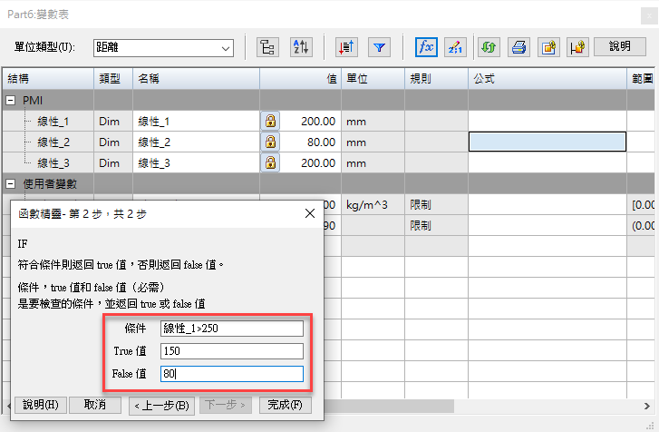659x432 pixels.
Task: Collapse the PMI group
Action: tap(11, 101)
